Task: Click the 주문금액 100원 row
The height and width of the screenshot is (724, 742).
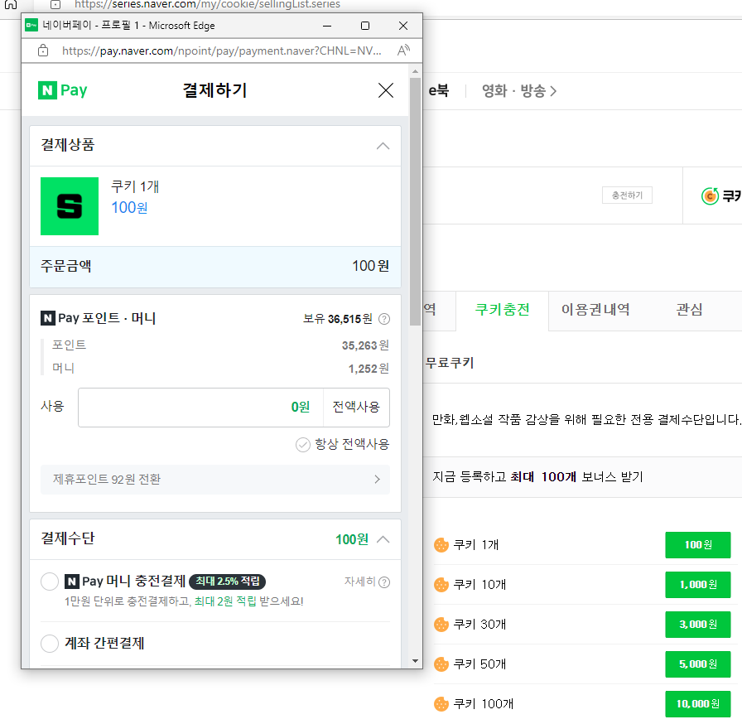Action: click(x=215, y=267)
